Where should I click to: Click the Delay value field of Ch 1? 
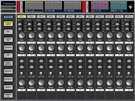(22, 90)
